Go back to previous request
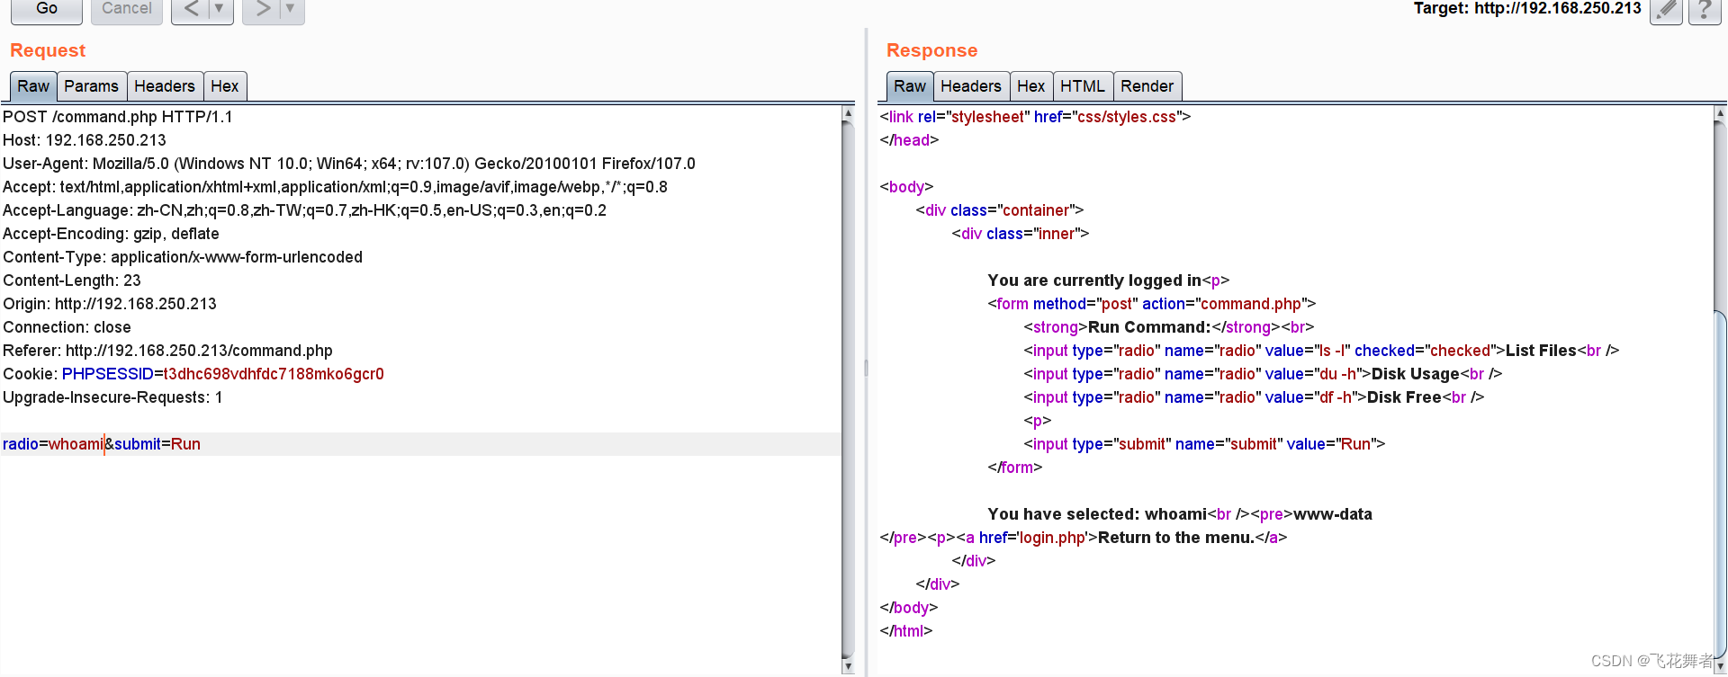 pos(191,9)
